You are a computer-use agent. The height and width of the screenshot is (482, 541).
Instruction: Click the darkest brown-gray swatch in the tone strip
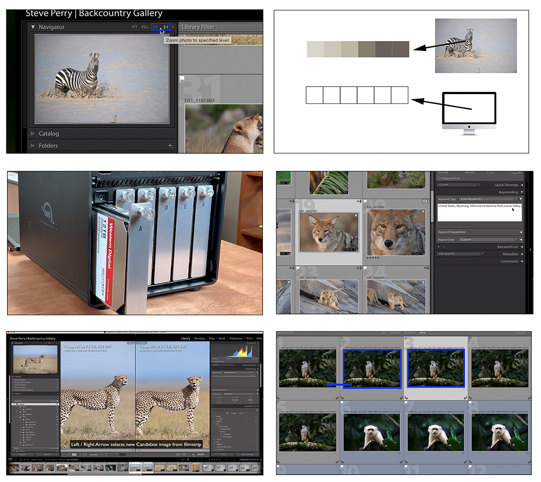coord(400,49)
